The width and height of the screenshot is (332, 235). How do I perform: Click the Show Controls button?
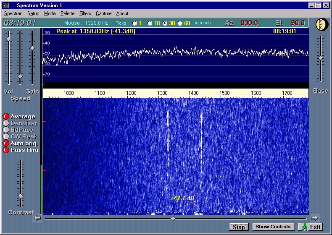(x=274, y=227)
